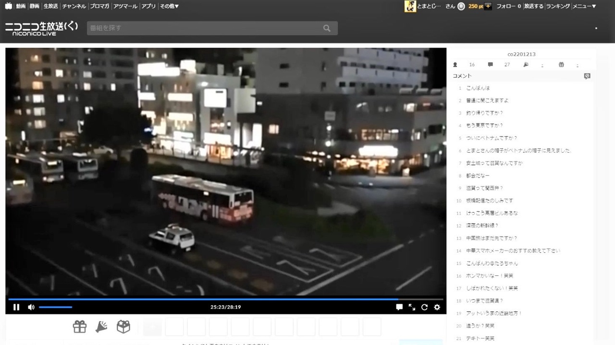
Task: Click the plus button to add points
Action: [x=488, y=6]
